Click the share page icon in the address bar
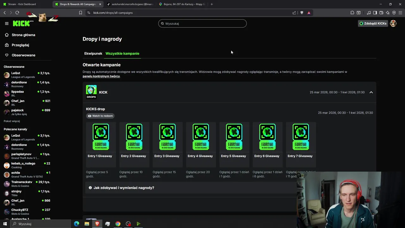The width and height of the screenshot is (405, 228). pos(294,13)
